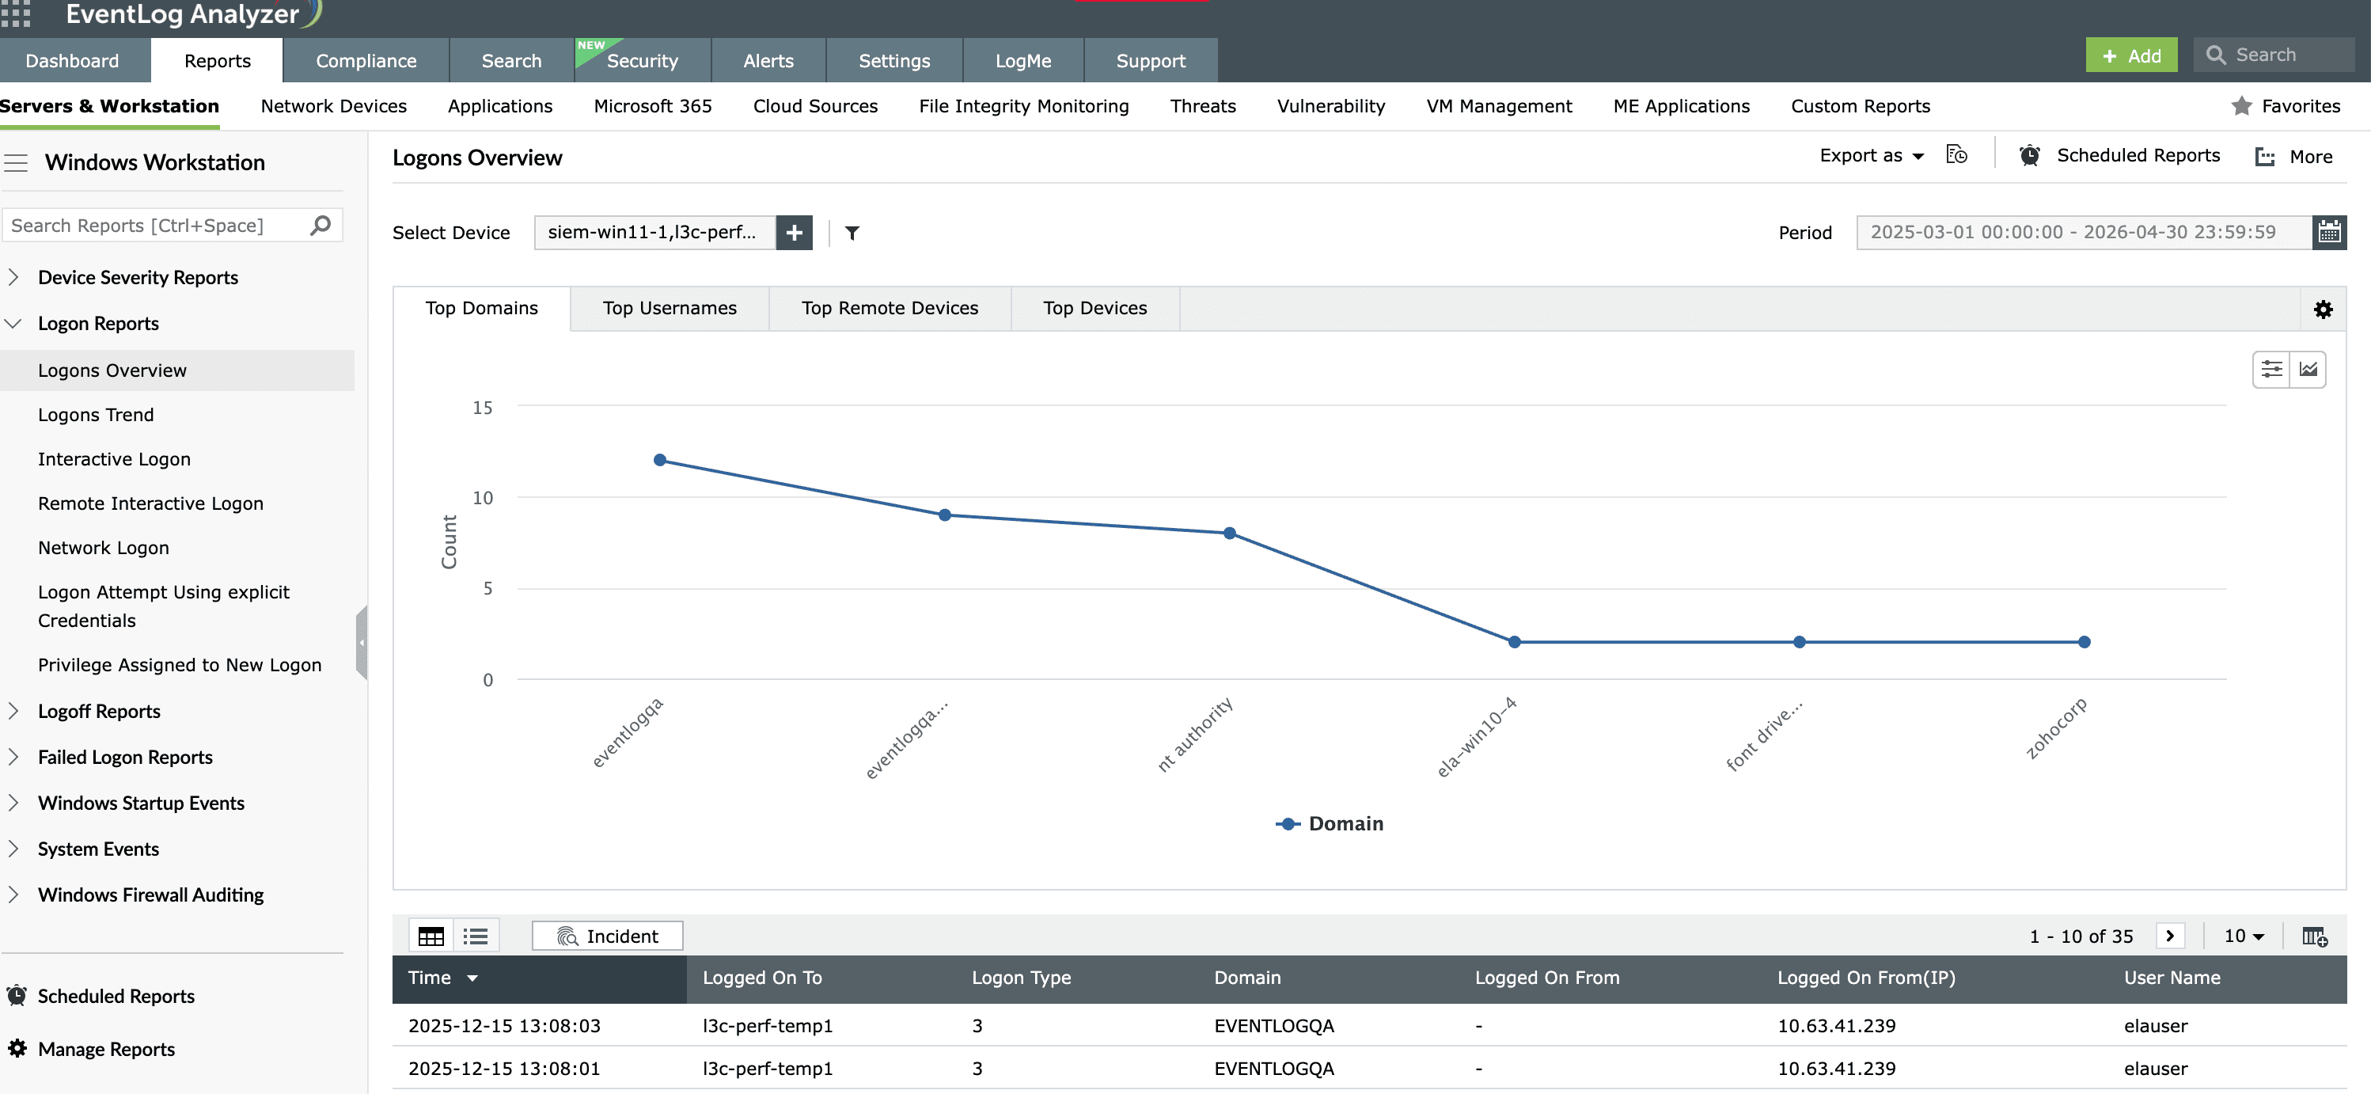
Task: Collapse the Logon Reports category
Action: [13, 323]
